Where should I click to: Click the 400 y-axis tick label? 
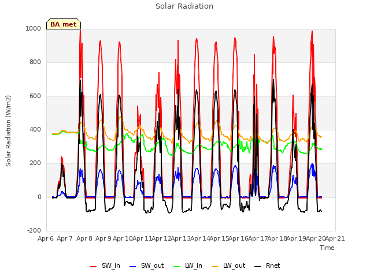tap(35, 129)
